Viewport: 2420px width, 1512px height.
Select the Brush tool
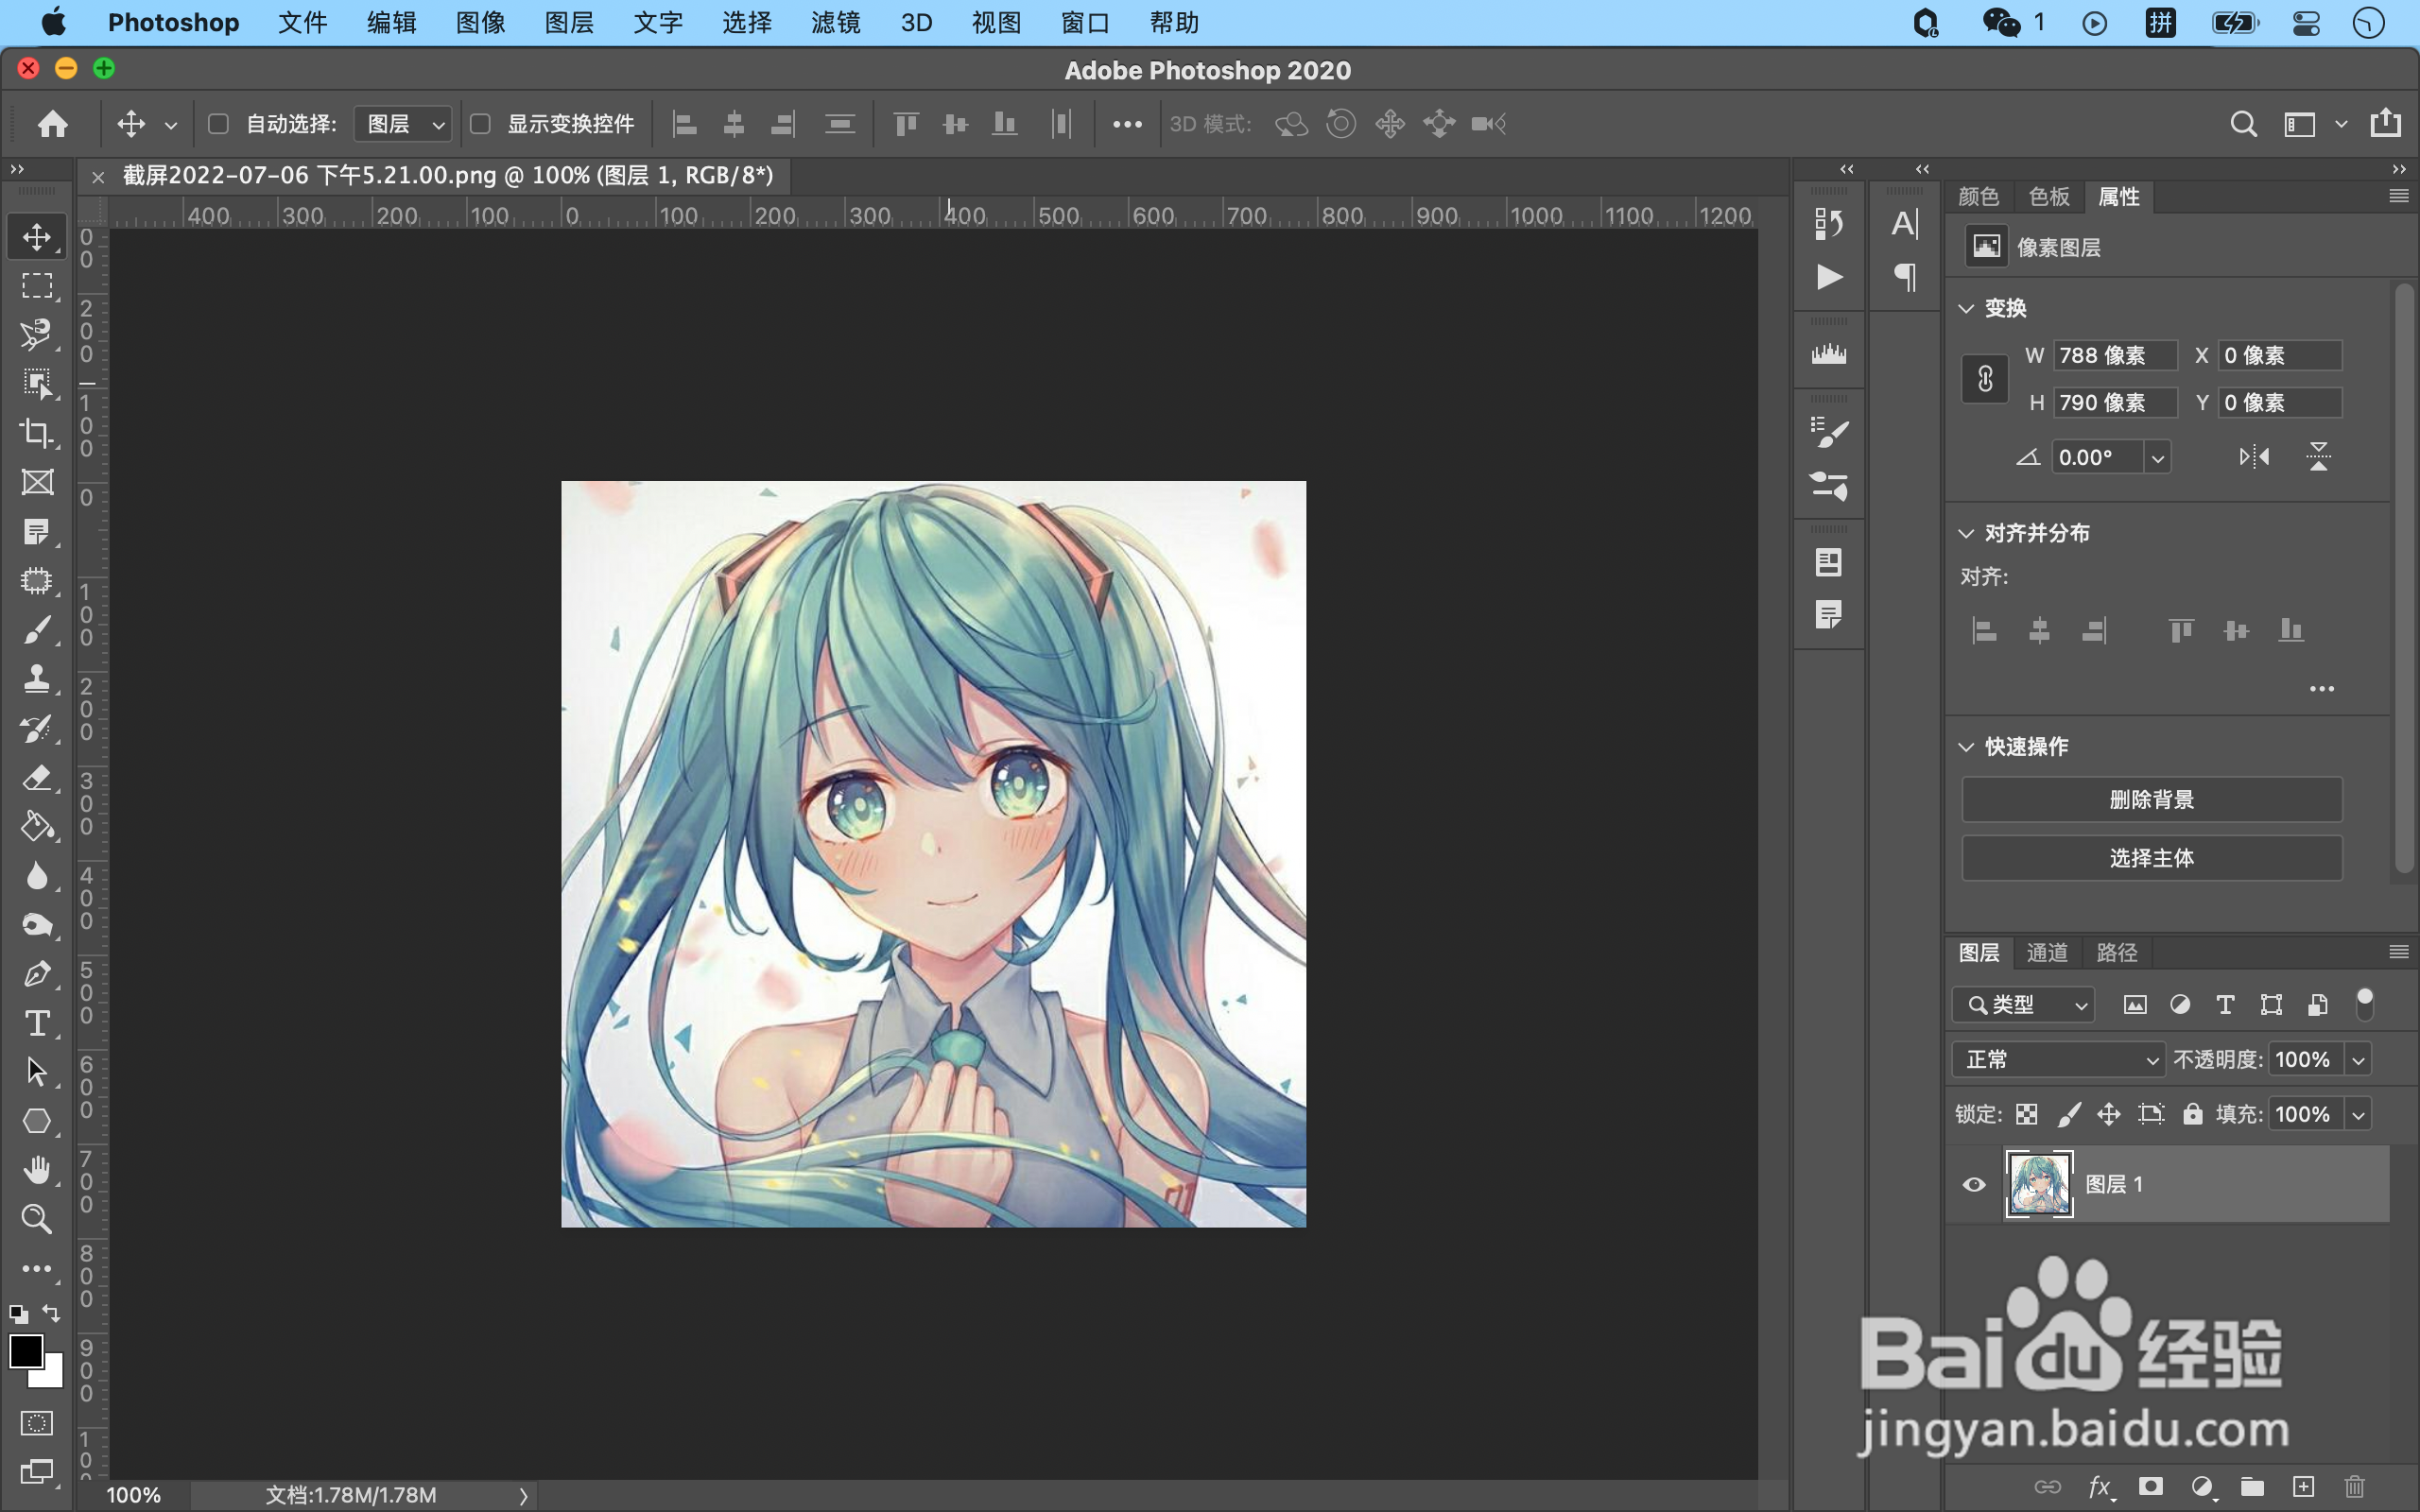(x=37, y=630)
